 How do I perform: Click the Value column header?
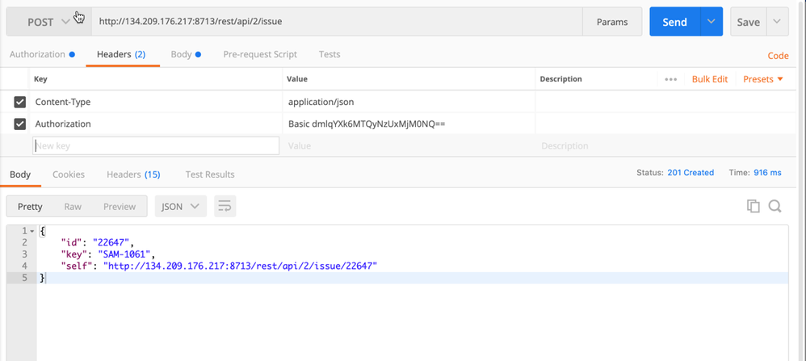click(296, 79)
